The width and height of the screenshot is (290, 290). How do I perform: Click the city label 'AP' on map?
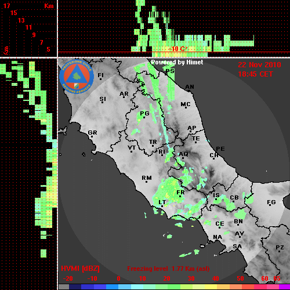(x=192, y=128)
